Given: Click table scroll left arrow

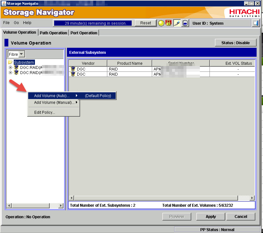Looking at the screenshot, I should point(72,198).
